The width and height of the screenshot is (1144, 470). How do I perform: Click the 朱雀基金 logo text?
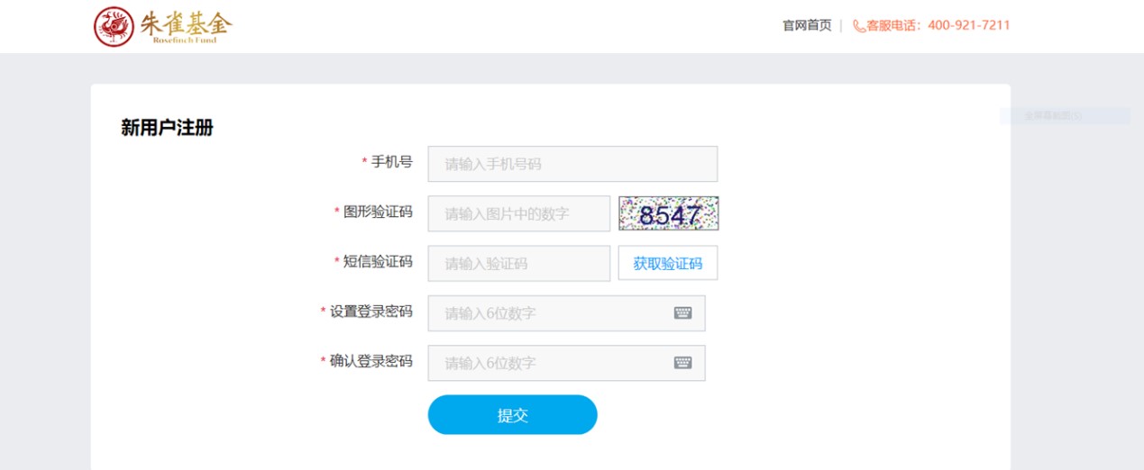(185, 24)
